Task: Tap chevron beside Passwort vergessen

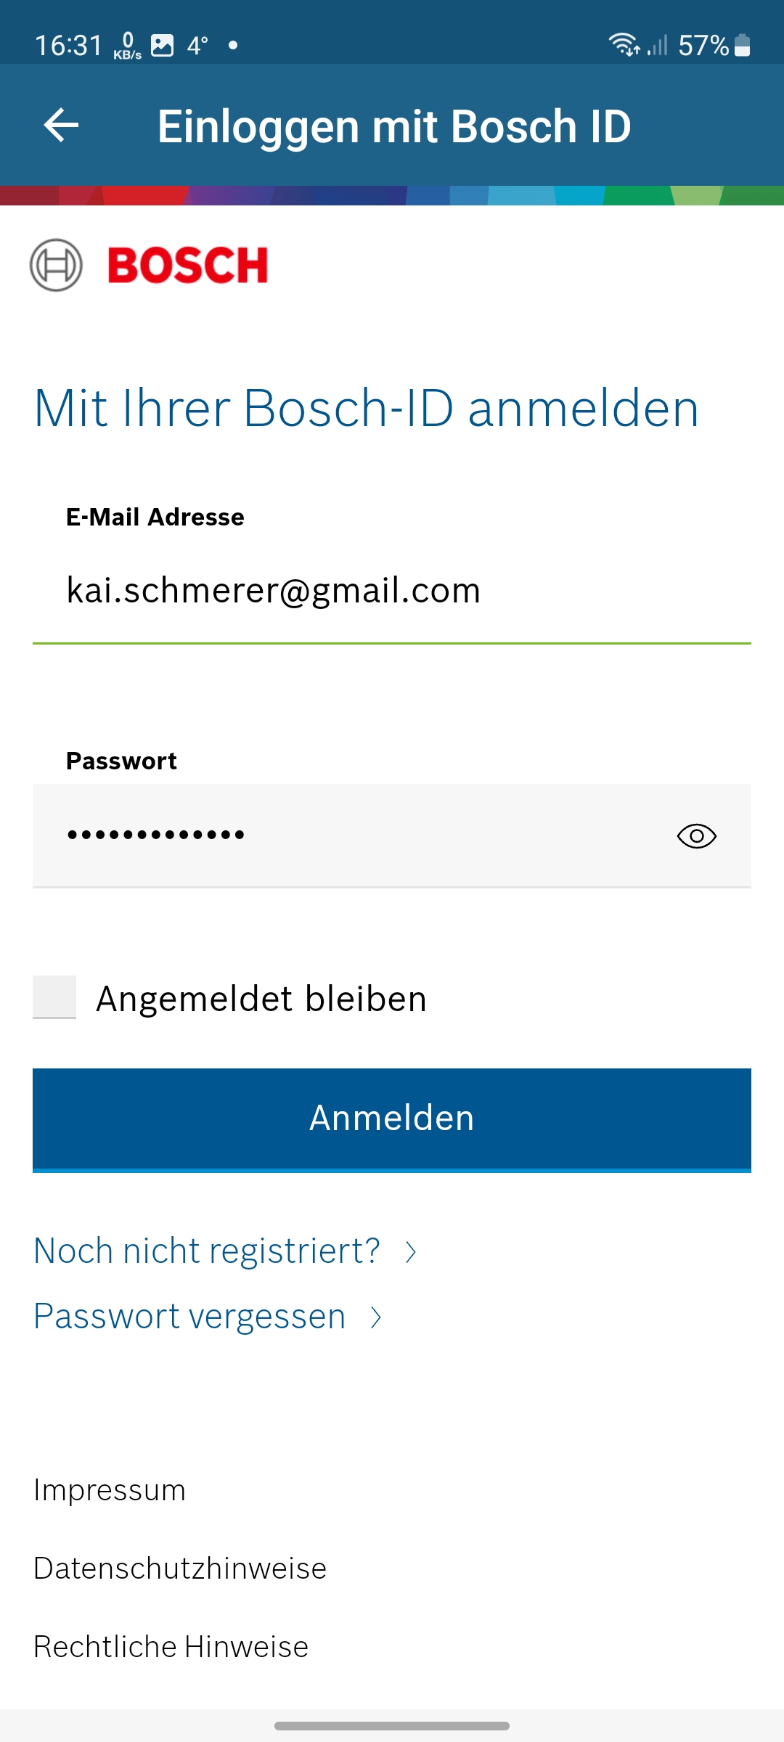Action: click(x=376, y=1317)
